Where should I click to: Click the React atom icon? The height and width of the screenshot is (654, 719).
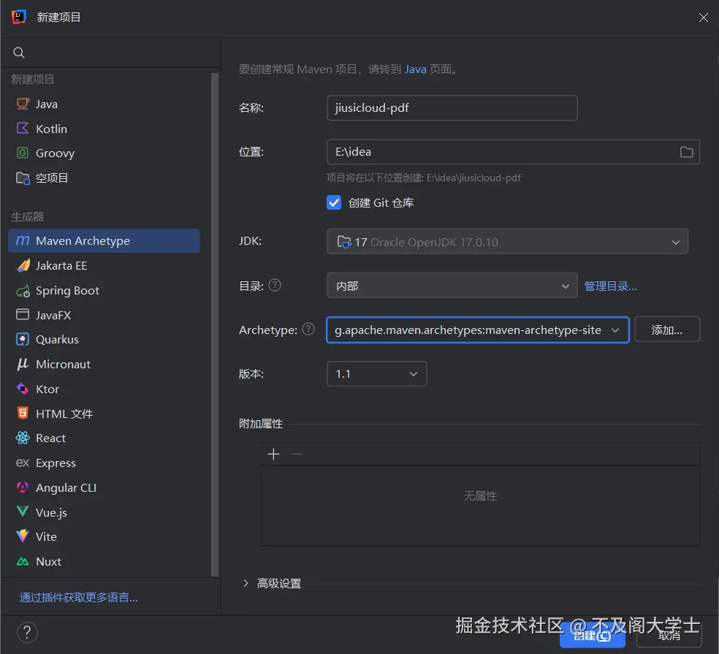click(x=23, y=438)
